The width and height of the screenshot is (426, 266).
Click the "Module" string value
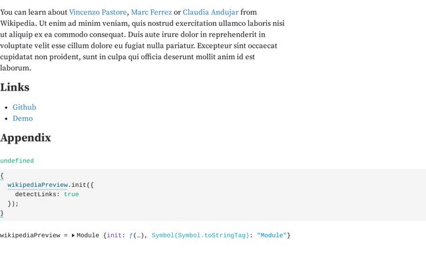[272, 235]
